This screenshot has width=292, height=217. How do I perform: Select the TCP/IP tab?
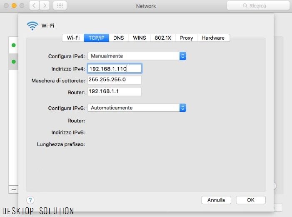(96, 38)
